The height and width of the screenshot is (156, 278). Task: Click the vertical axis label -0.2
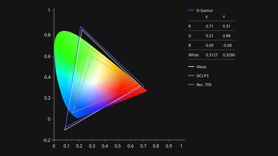(47, 140)
